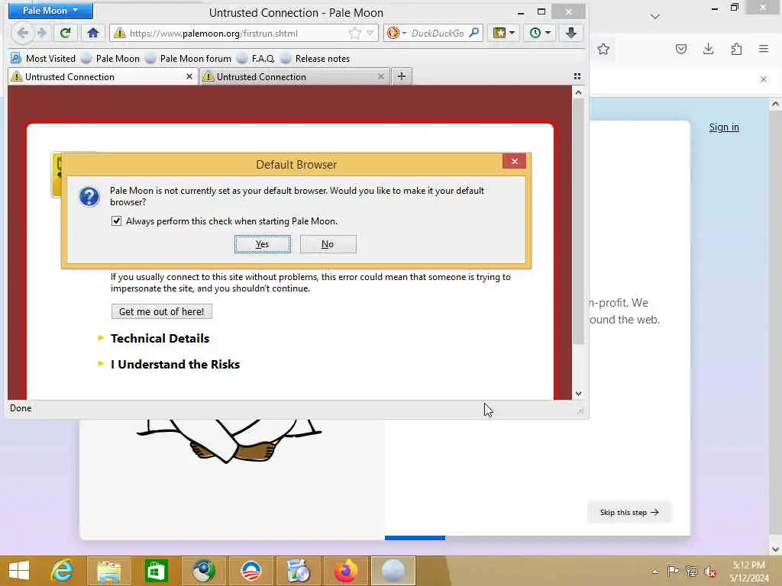Show hidden system tray icons arrow
Screen dimensions: 782x586
654,571
